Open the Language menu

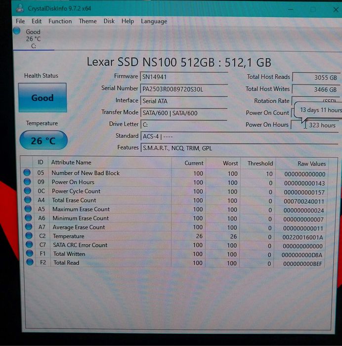coord(154,21)
